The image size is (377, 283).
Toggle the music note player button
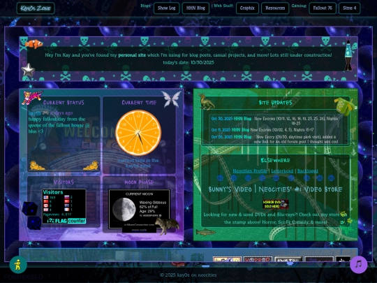(358, 265)
